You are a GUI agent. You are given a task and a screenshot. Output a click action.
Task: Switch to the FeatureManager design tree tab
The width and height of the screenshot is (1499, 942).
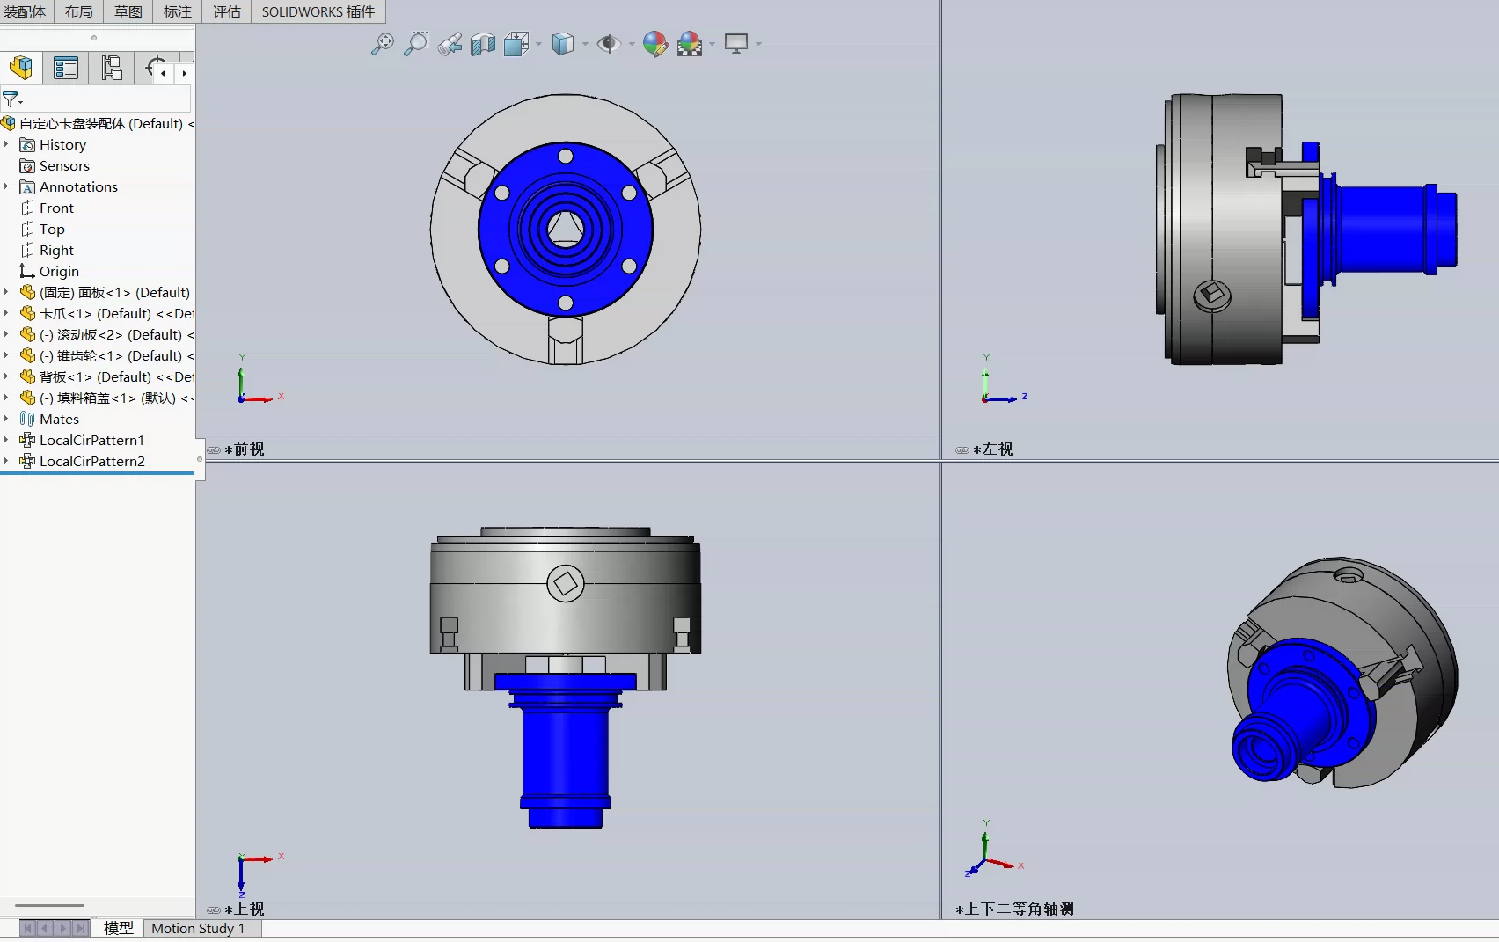click(x=21, y=68)
